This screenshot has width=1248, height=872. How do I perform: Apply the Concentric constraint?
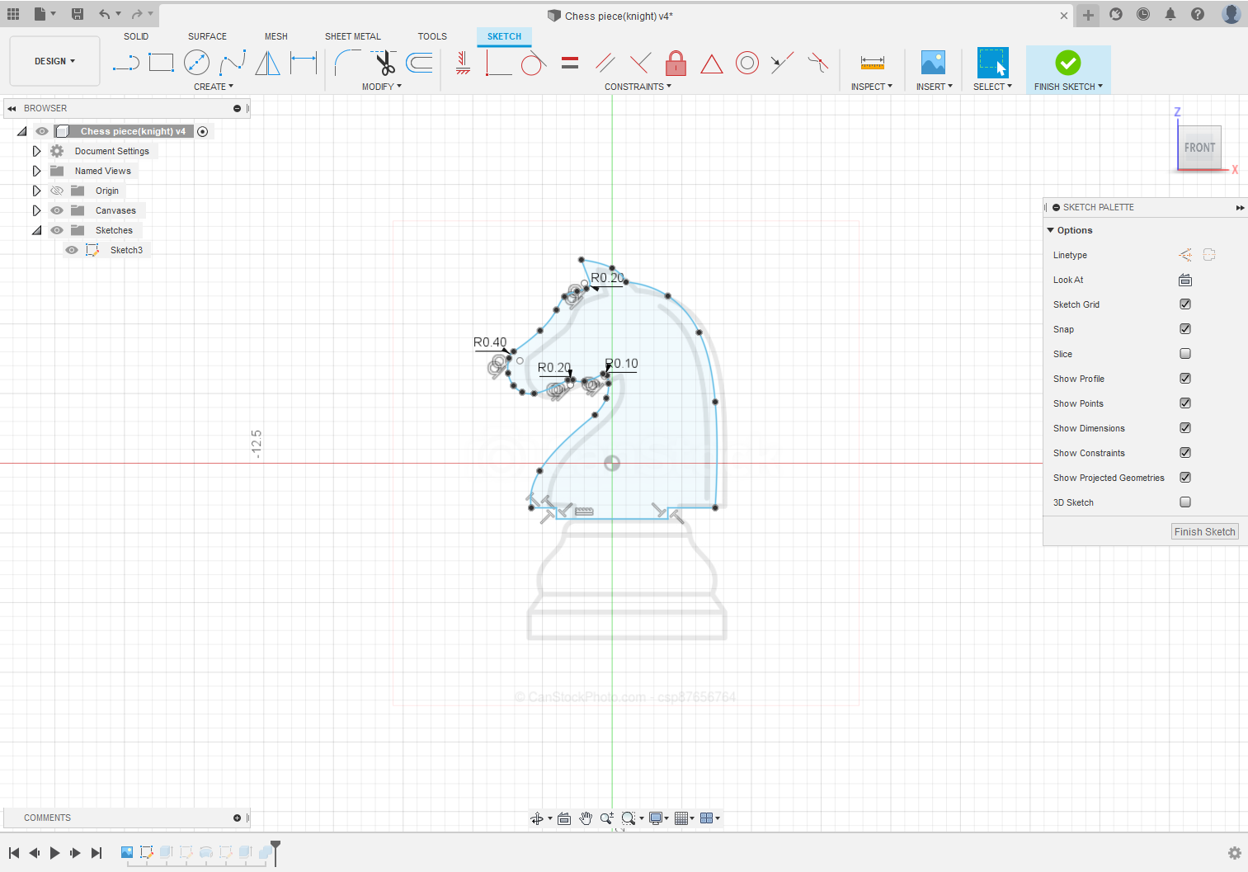746,63
